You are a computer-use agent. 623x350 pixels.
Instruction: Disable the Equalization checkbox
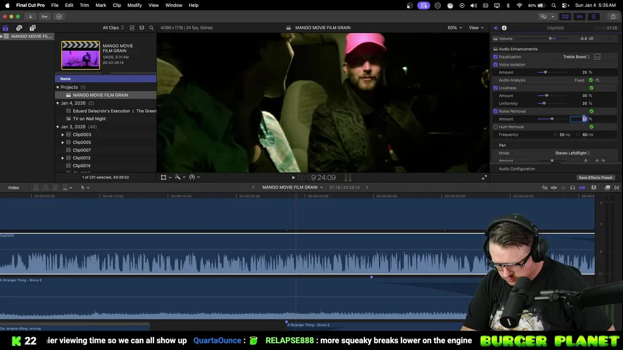[x=495, y=57]
